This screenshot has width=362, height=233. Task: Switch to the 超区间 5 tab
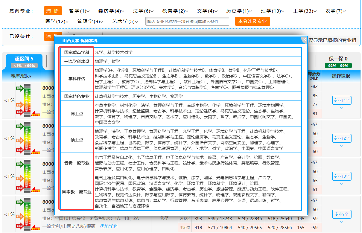coord(24,61)
